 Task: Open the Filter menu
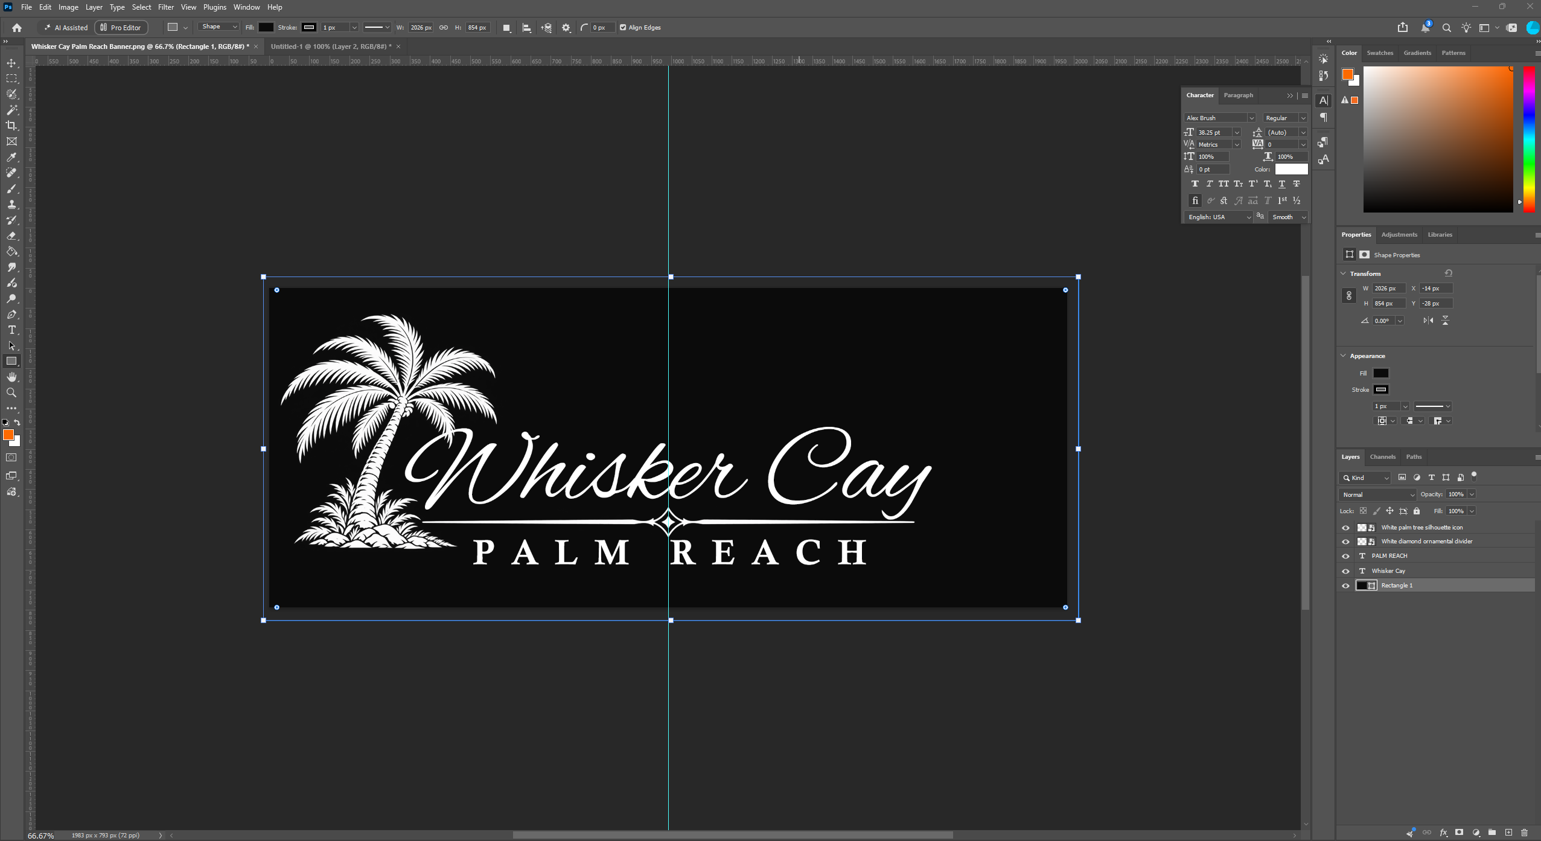(x=165, y=7)
